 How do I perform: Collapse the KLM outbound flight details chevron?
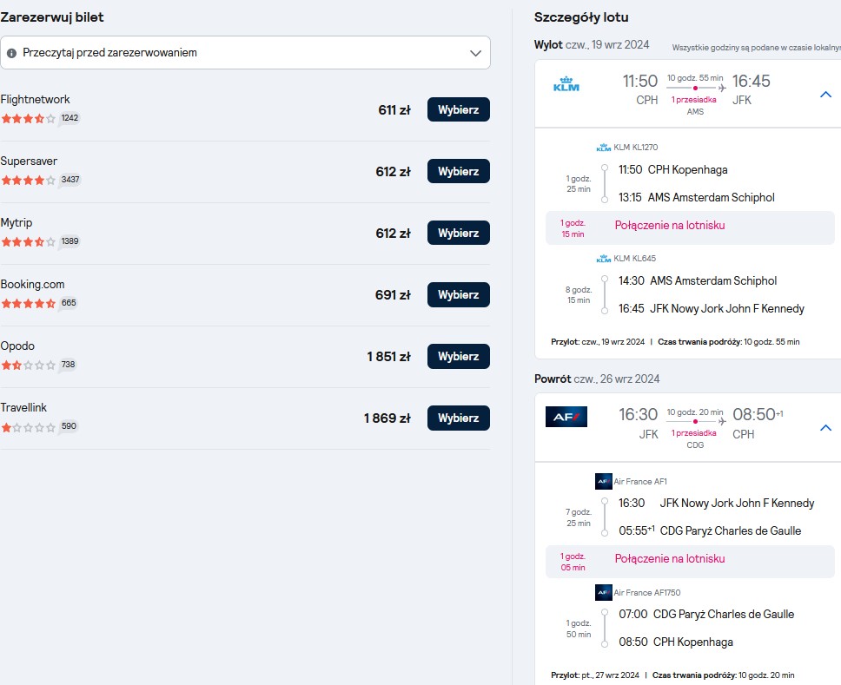point(826,95)
